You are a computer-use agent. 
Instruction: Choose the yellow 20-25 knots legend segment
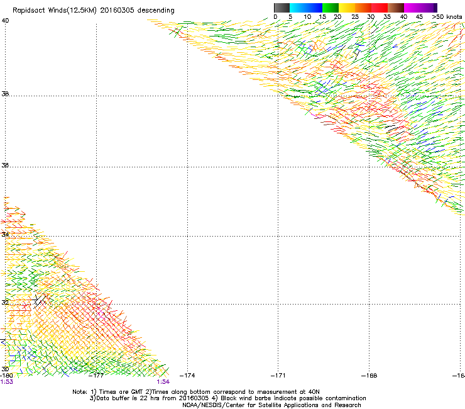point(347,8)
